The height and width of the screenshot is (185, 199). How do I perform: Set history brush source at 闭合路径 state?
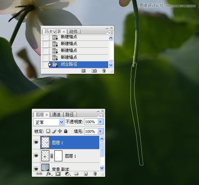[x=45, y=65]
